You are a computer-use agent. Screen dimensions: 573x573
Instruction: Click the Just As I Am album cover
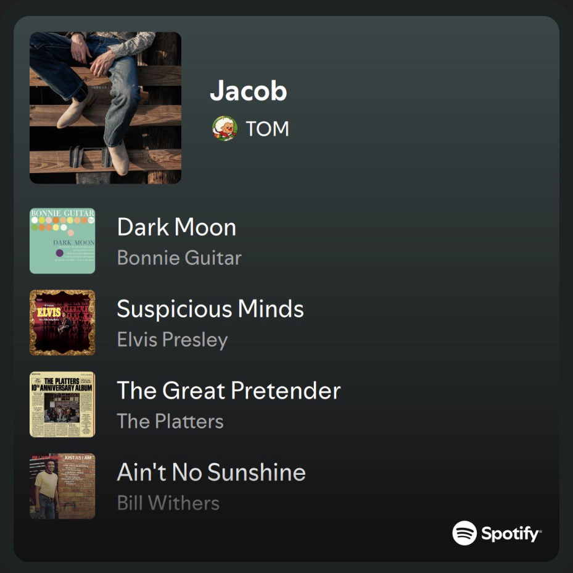click(62, 486)
